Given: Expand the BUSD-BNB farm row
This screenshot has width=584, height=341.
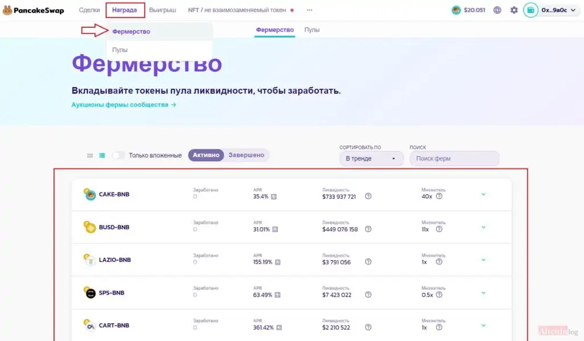Looking at the screenshot, I should tap(484, 227).
